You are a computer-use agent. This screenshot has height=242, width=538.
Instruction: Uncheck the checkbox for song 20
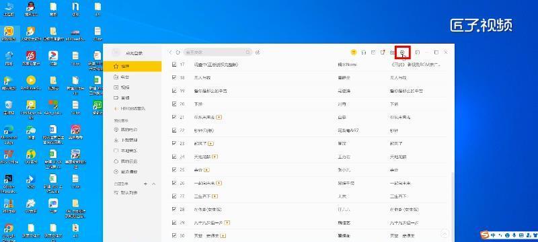click(174, 104)
